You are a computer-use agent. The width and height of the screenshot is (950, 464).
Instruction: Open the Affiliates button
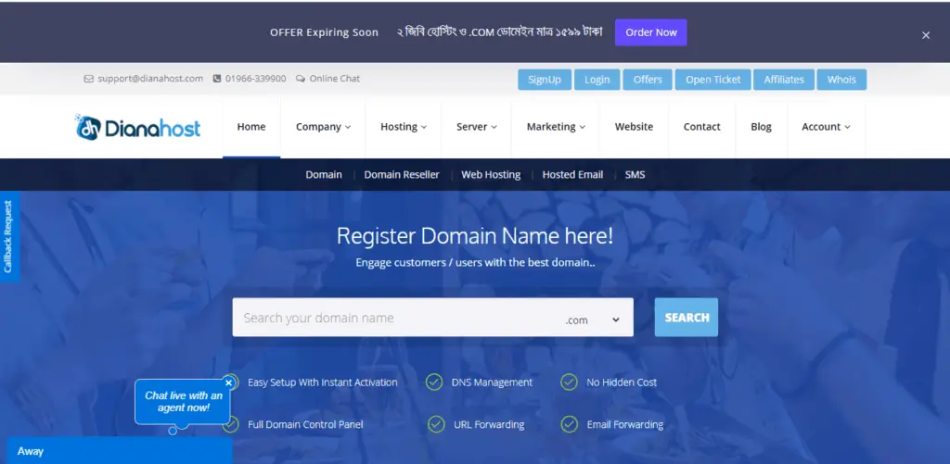(784, 80)
